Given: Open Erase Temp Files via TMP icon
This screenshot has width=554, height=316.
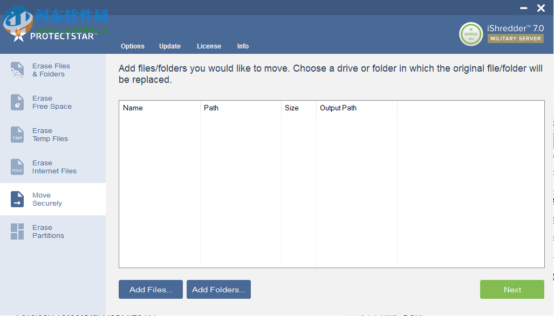Looking at the screenshot, I should pyautogui.click(x=17, y=135).
